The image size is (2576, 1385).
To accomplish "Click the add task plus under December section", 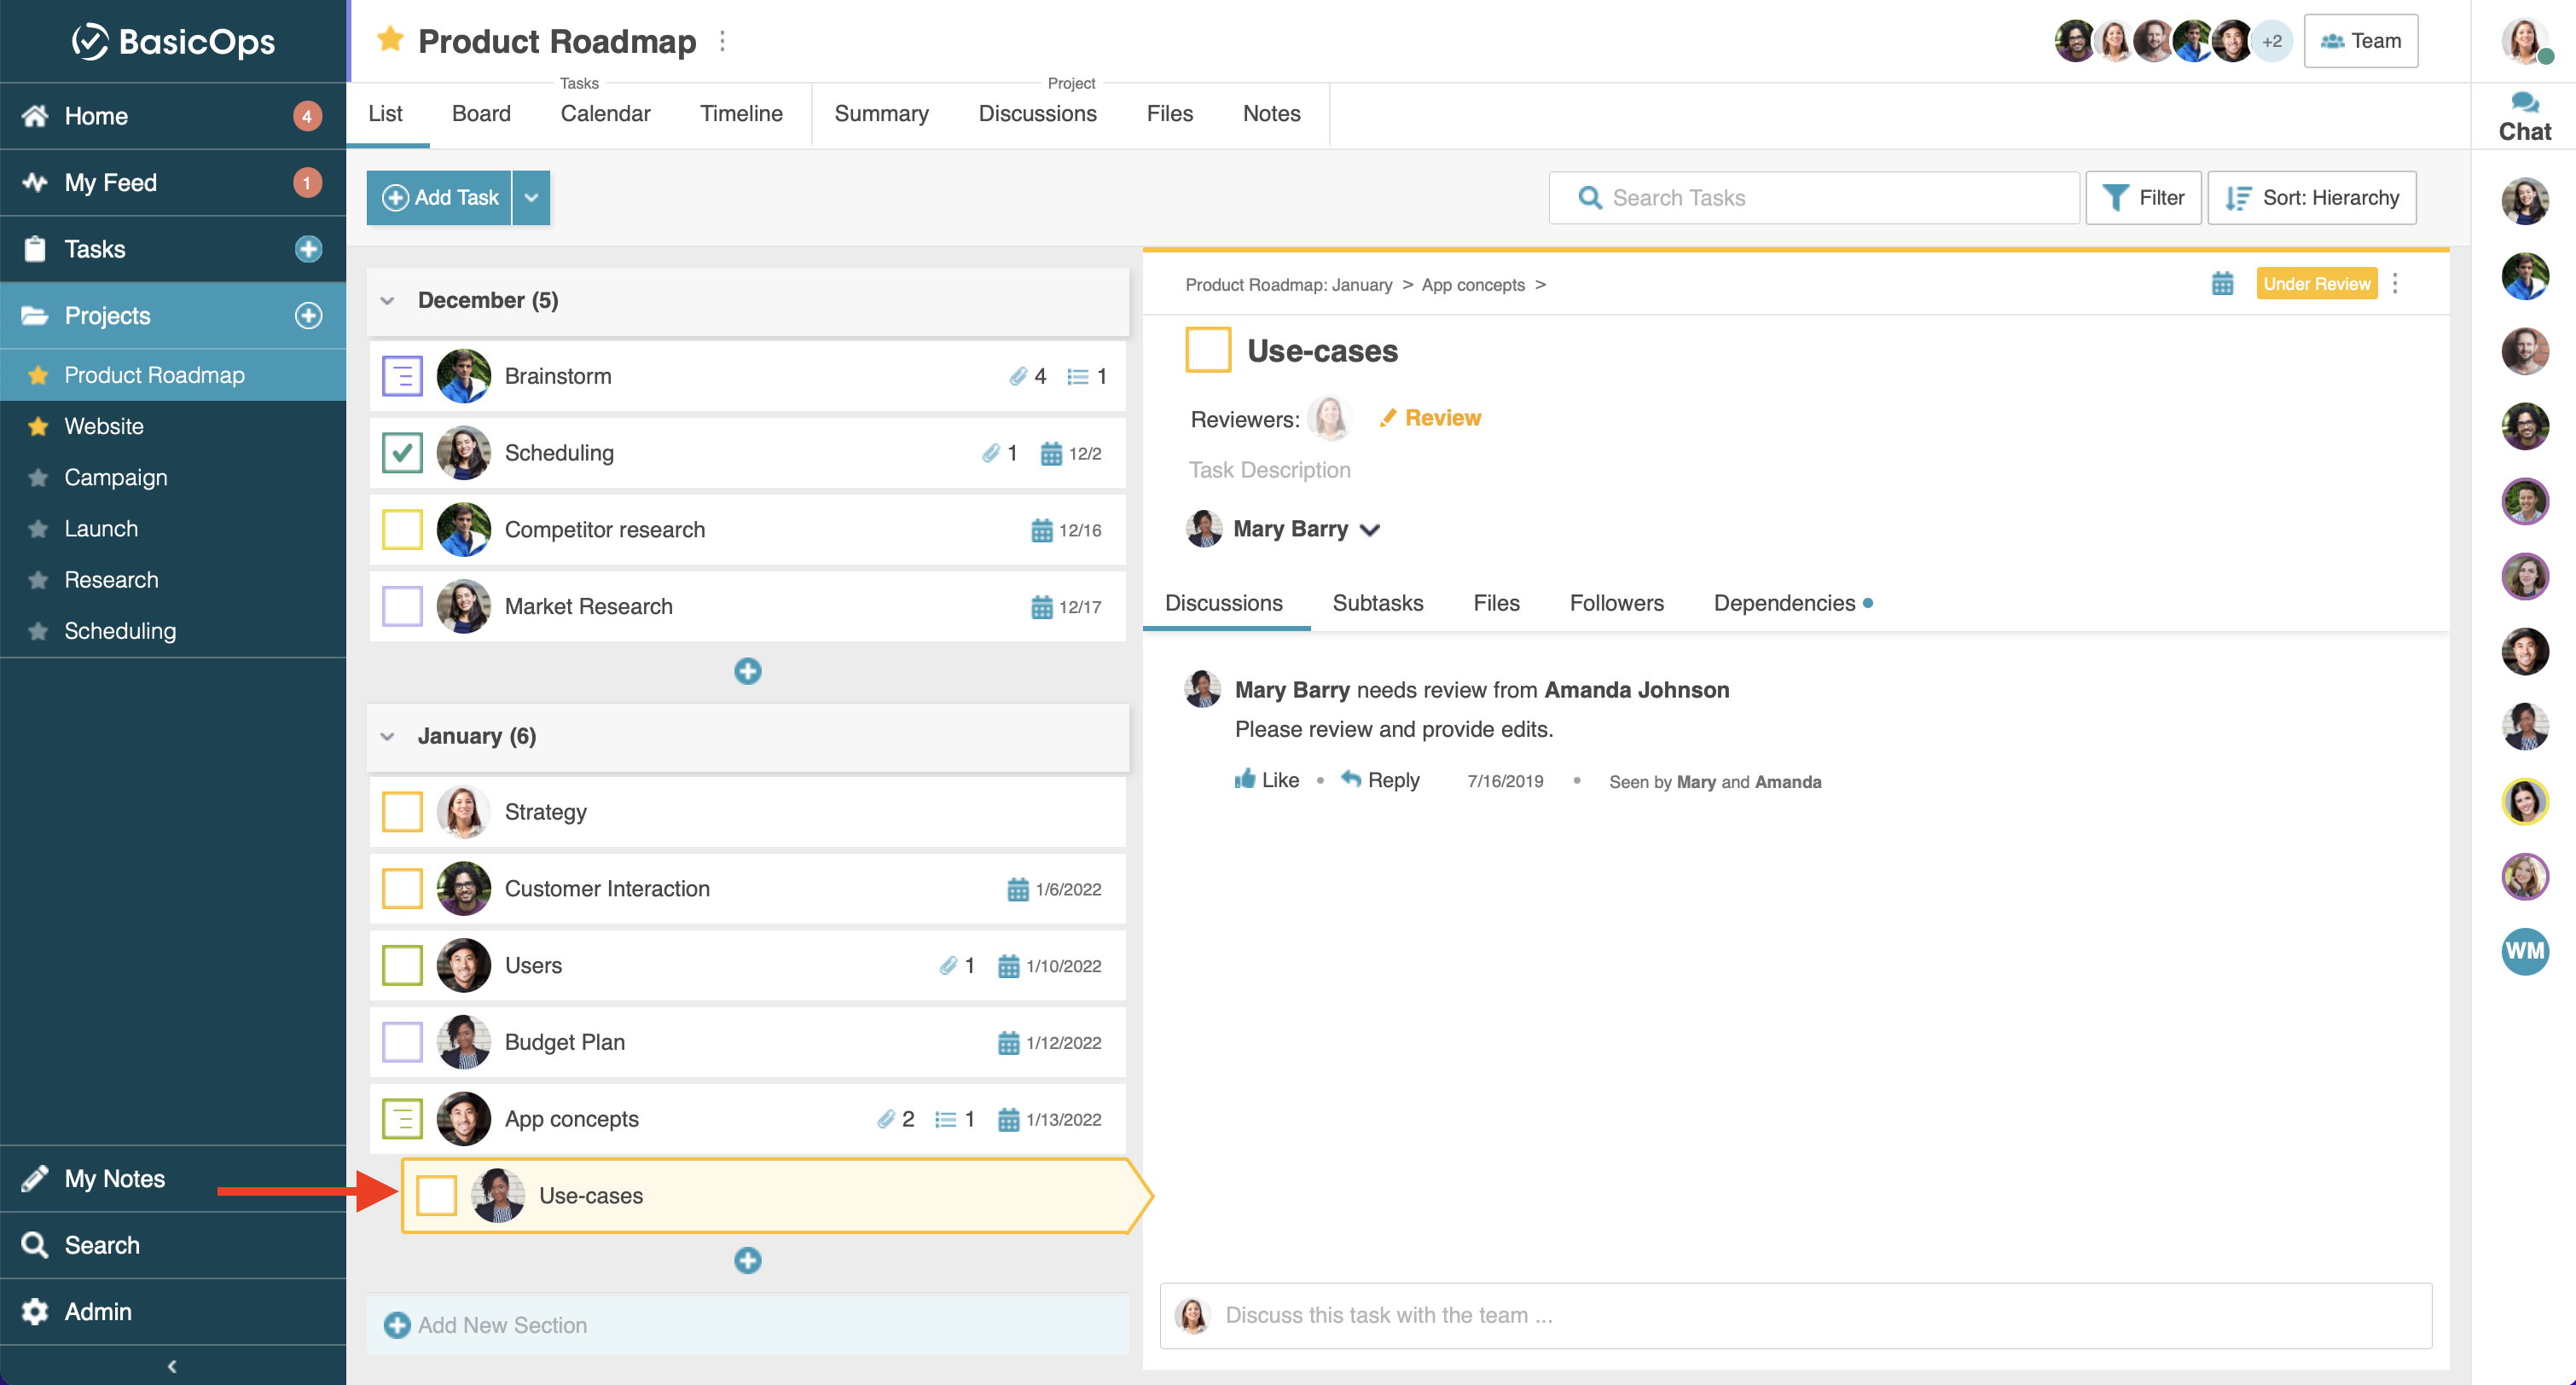I will (x=747, y=671).
